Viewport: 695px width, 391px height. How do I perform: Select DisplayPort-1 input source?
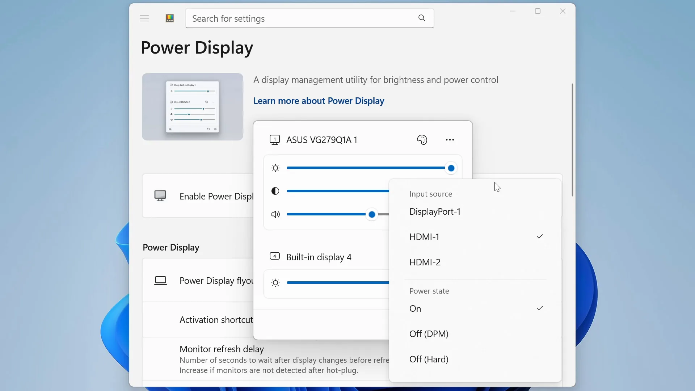(x=475, y=211)
